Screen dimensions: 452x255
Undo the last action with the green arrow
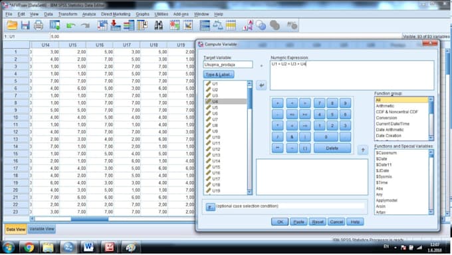(x=70, y=26)
